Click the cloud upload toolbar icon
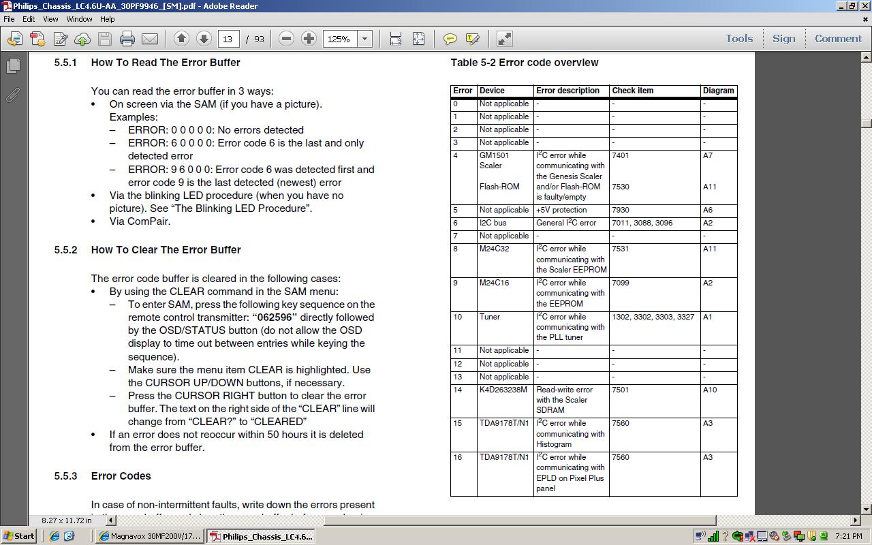The height and width of the screenshot is (545, 872). pos(82,39)
